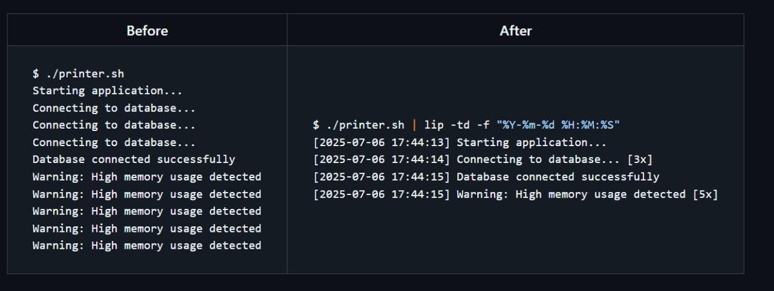774x291 pixels.
Task: Click the "After" column header
Action: tap(515, 31)
